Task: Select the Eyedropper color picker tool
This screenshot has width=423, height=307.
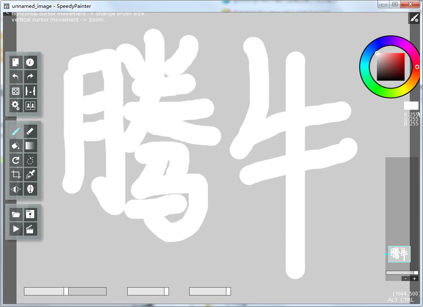Action: 30,175
